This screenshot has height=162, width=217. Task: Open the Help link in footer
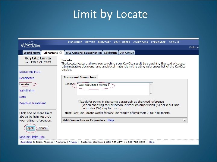pos(152,142)
